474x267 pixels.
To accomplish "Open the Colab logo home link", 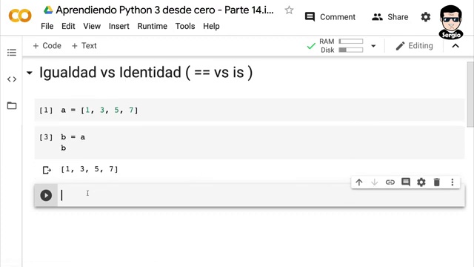I will point(20,16).
